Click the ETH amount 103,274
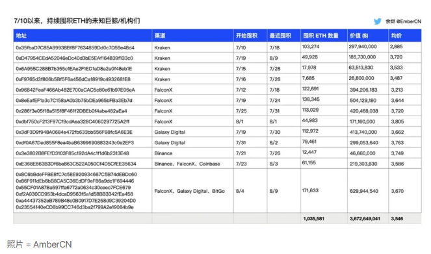This screenshot has height=254, width=431. click(x=311, y=47)
